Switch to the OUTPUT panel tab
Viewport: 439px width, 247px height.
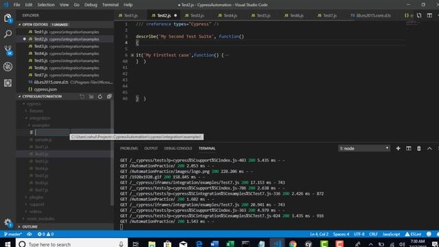pos(151,148)
